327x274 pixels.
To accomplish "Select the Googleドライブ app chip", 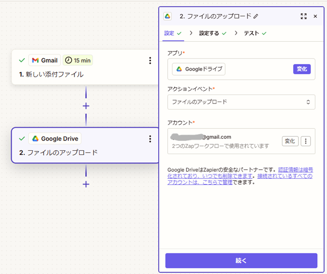I will pyautogui.click(x=199, y=69).
